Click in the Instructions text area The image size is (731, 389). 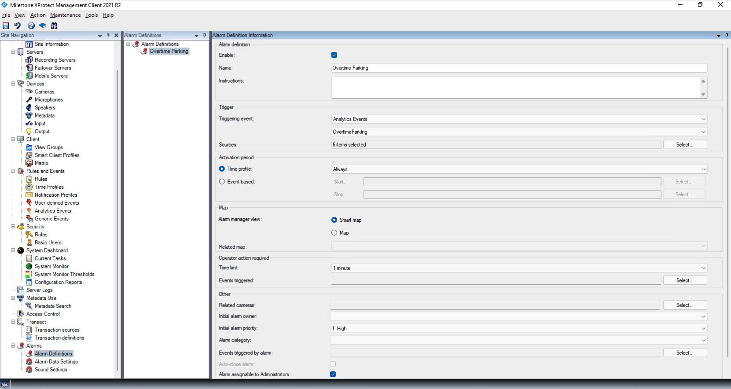tap(515, 88)
